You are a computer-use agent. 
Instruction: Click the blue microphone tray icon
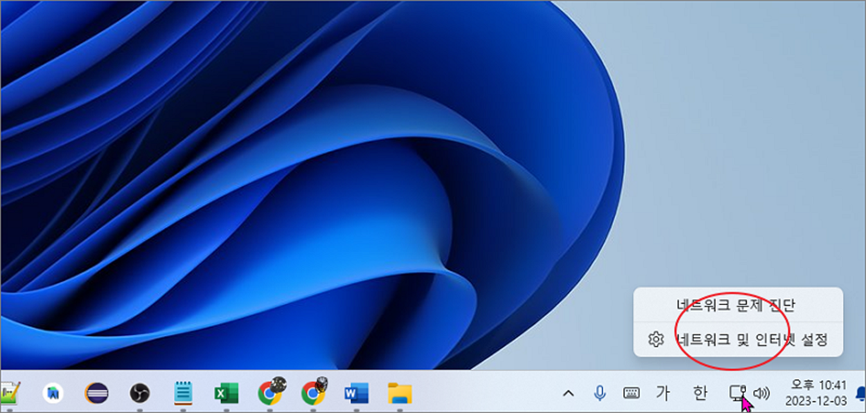pos(600,394)
